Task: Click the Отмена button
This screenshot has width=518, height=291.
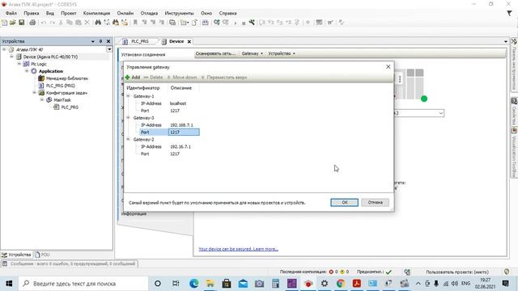Action: (375, 202)
